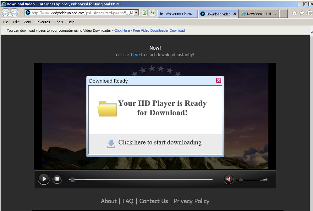Open the Tools menu

click(59, 22)
